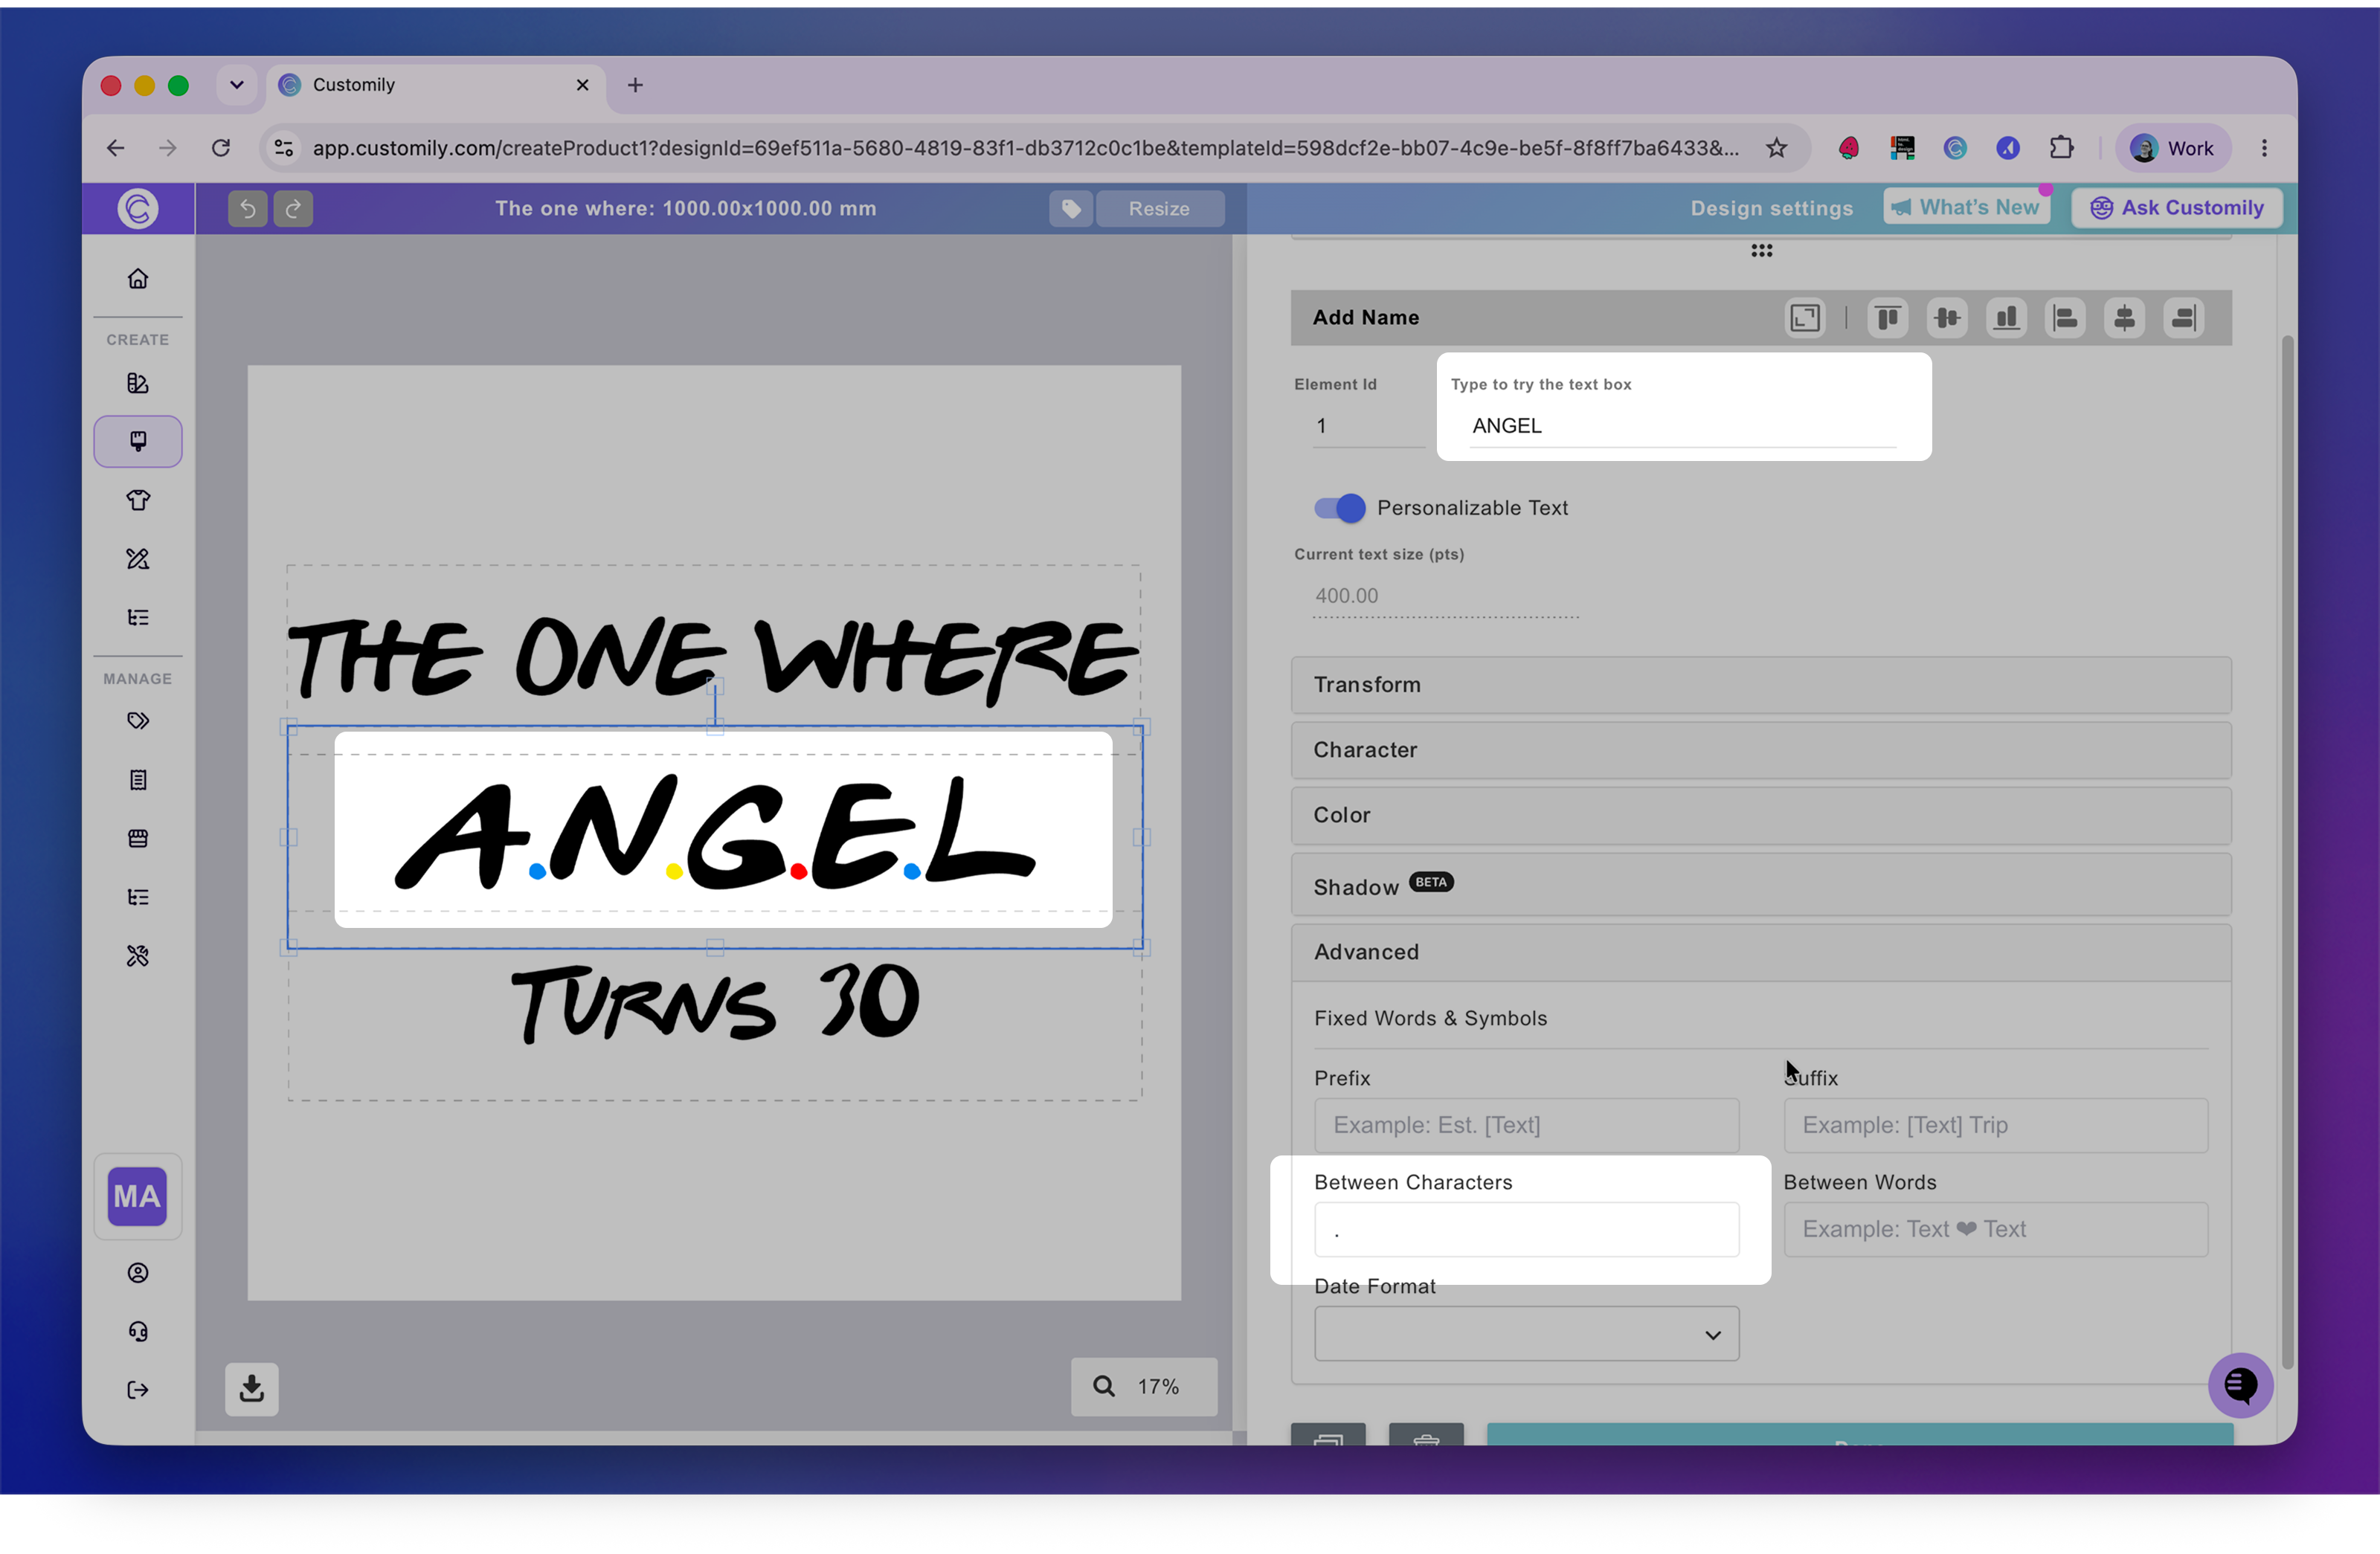Viewport: 2380px width, 1554px height.
Task: Center element horizontally
Action: coord(2125,318)
